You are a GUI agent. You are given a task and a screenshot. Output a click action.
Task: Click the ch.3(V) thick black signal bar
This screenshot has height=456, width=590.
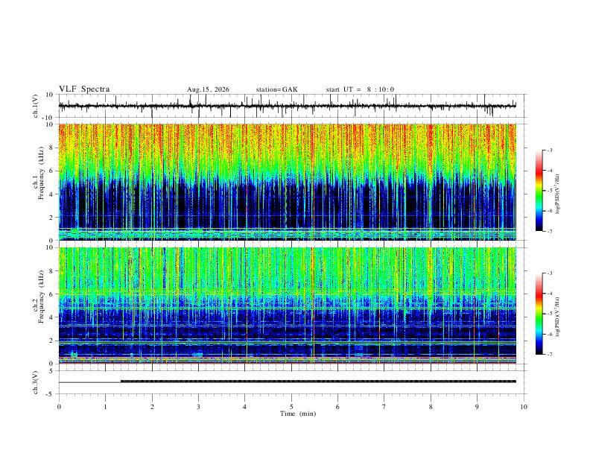318,381
